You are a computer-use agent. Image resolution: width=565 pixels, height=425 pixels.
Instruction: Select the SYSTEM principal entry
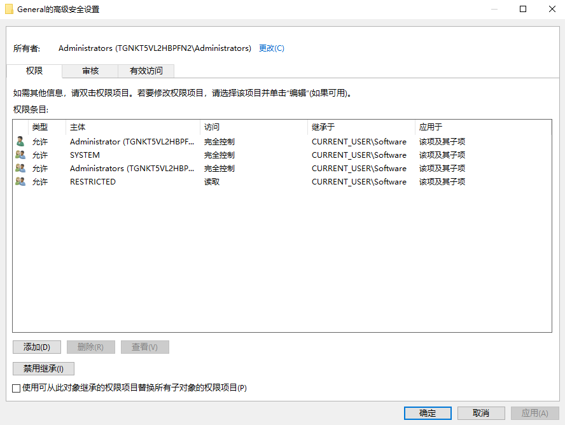(x=85, y=155)
